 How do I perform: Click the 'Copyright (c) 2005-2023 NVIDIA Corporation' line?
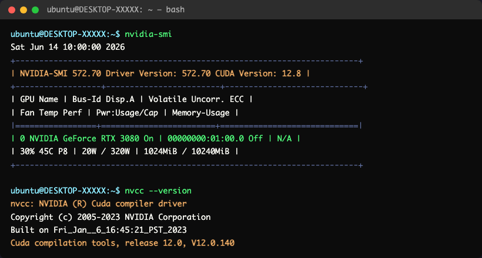click(x=111, y=217)
